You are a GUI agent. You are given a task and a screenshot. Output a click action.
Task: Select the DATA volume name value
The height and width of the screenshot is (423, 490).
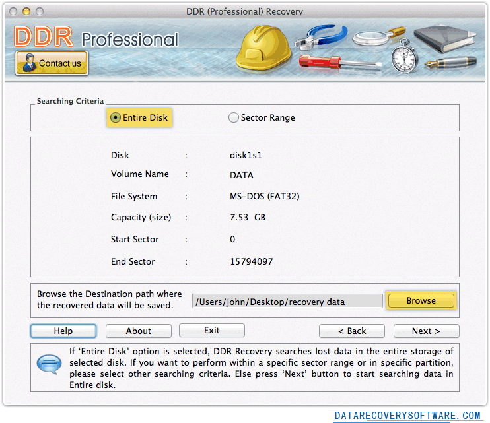tap(242, 175)
